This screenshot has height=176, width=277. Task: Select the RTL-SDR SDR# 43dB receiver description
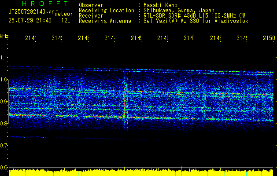coord(194,16)
